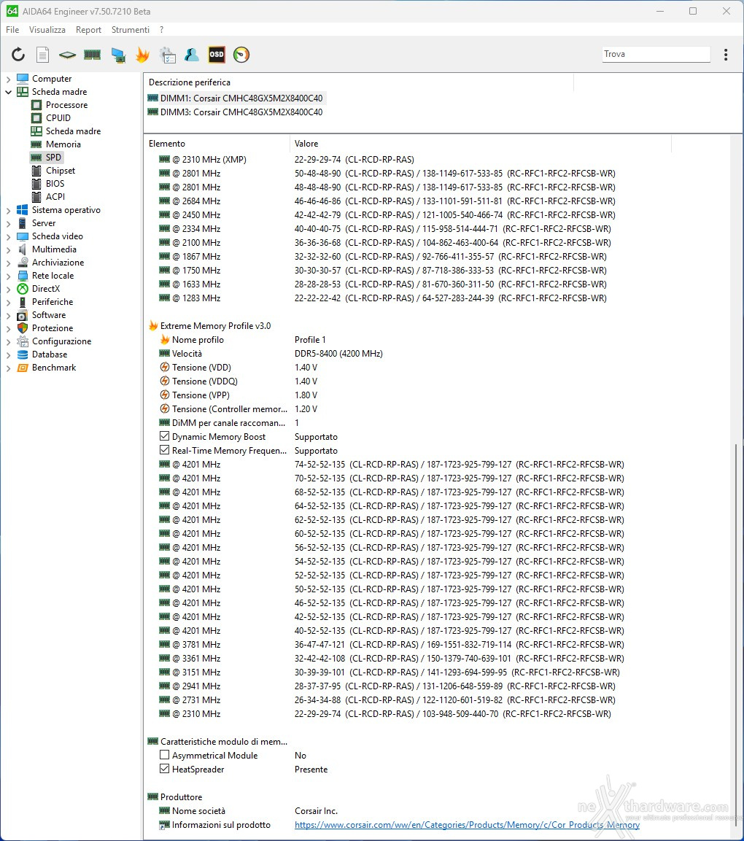The height and width of the screenshot is (841, 744).
Task: Expand the Server tree node
Action: [x=8, y=223]
